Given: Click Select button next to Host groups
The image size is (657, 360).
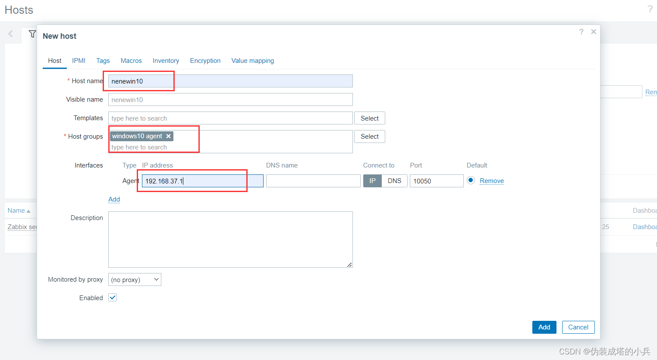Looking at the screenshot, I should 370,137.
